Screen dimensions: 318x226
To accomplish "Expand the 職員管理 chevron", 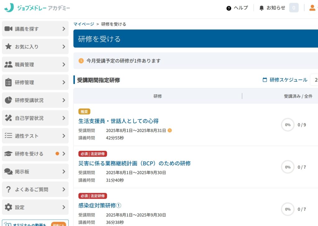I will 64,64.
